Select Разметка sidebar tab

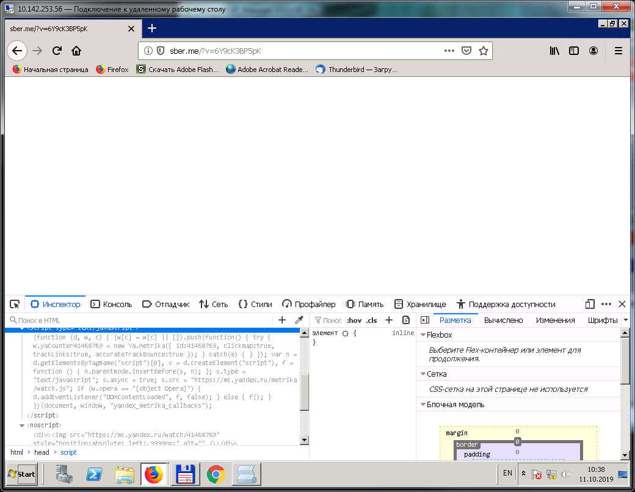click(x=455, y=320)
